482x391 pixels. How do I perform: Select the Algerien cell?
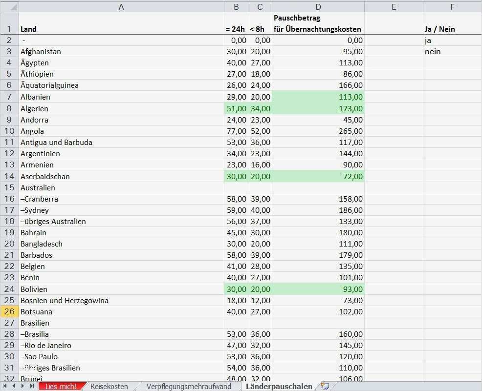point(121,108)
